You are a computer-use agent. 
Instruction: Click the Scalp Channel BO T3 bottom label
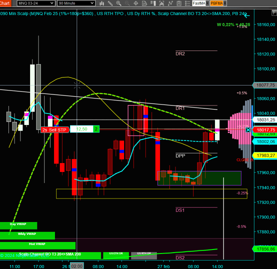(x=50, y=256)
